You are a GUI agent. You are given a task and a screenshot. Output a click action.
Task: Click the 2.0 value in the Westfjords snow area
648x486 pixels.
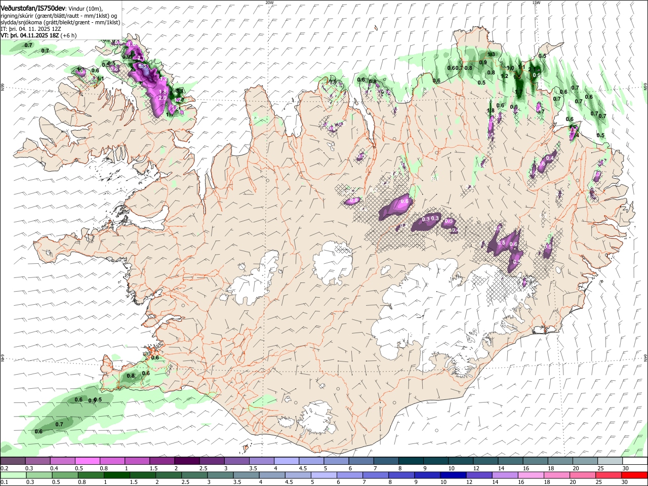click(163, 98)
